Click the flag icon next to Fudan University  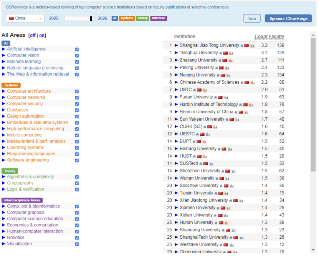[220, 97]
